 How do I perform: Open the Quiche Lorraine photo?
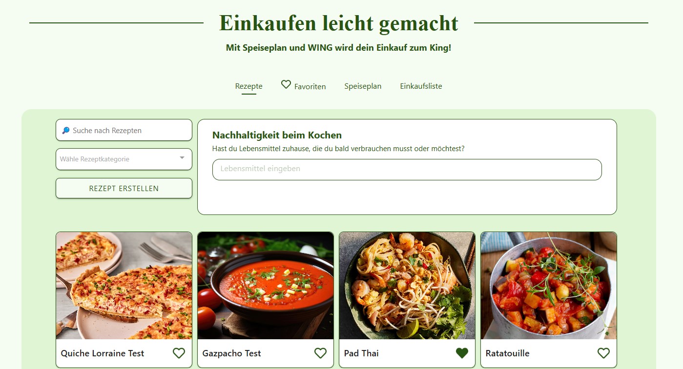(x=124, y=286)
